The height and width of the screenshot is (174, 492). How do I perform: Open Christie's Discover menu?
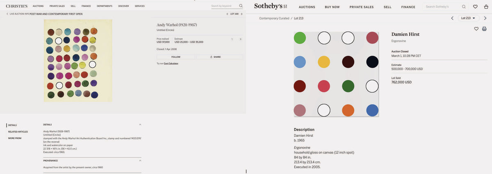123,6
